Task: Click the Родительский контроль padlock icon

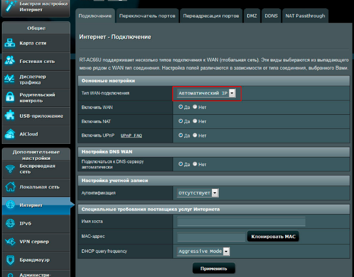Action: pos(10,98)
